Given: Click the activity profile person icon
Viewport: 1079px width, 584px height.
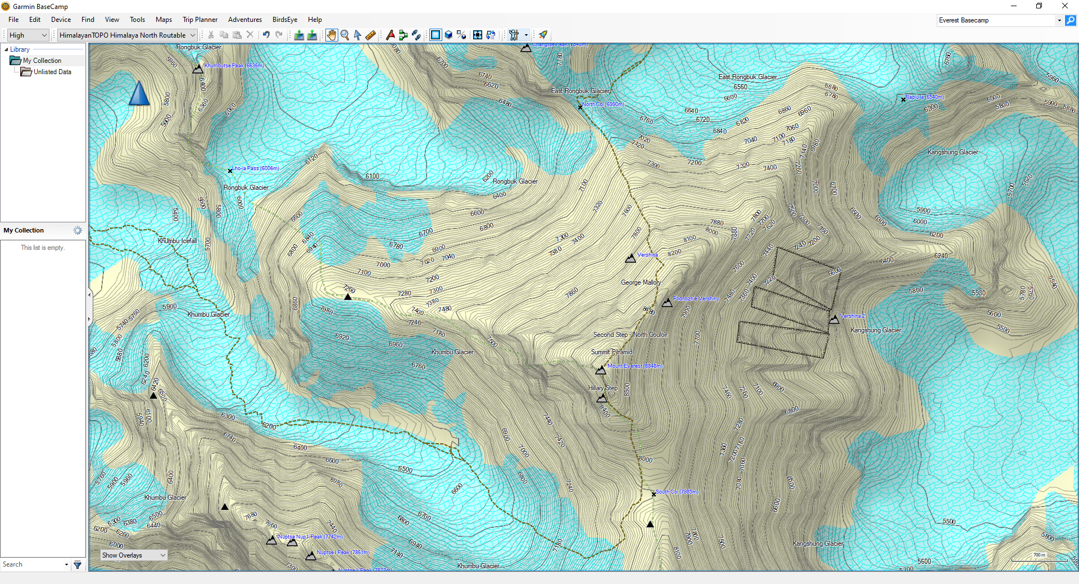Looking at the screenshot, I should (x=514, y=35).
